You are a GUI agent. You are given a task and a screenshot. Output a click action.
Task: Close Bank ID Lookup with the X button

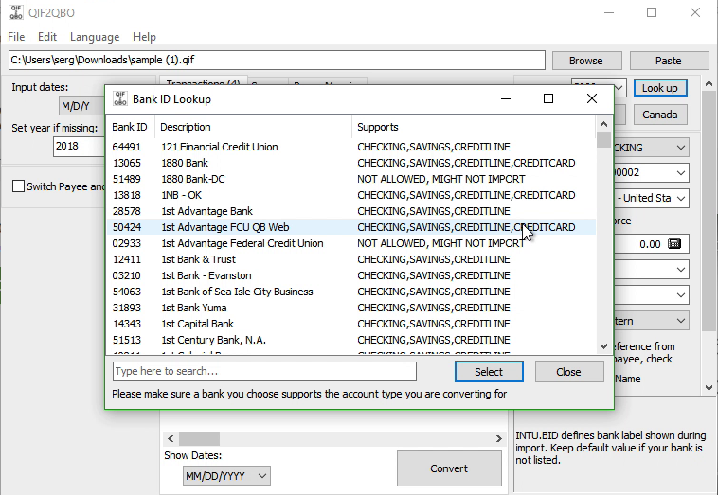[x=592, y=98]
